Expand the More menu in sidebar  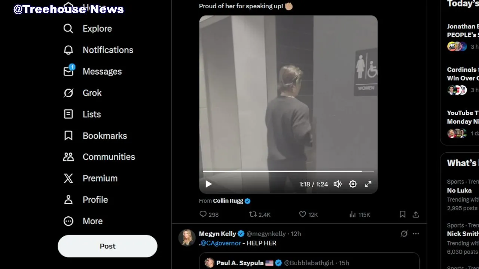coord(83,221)
